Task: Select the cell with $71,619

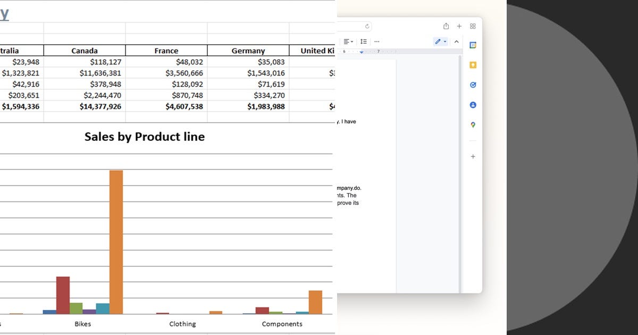Action: (248, 84)
